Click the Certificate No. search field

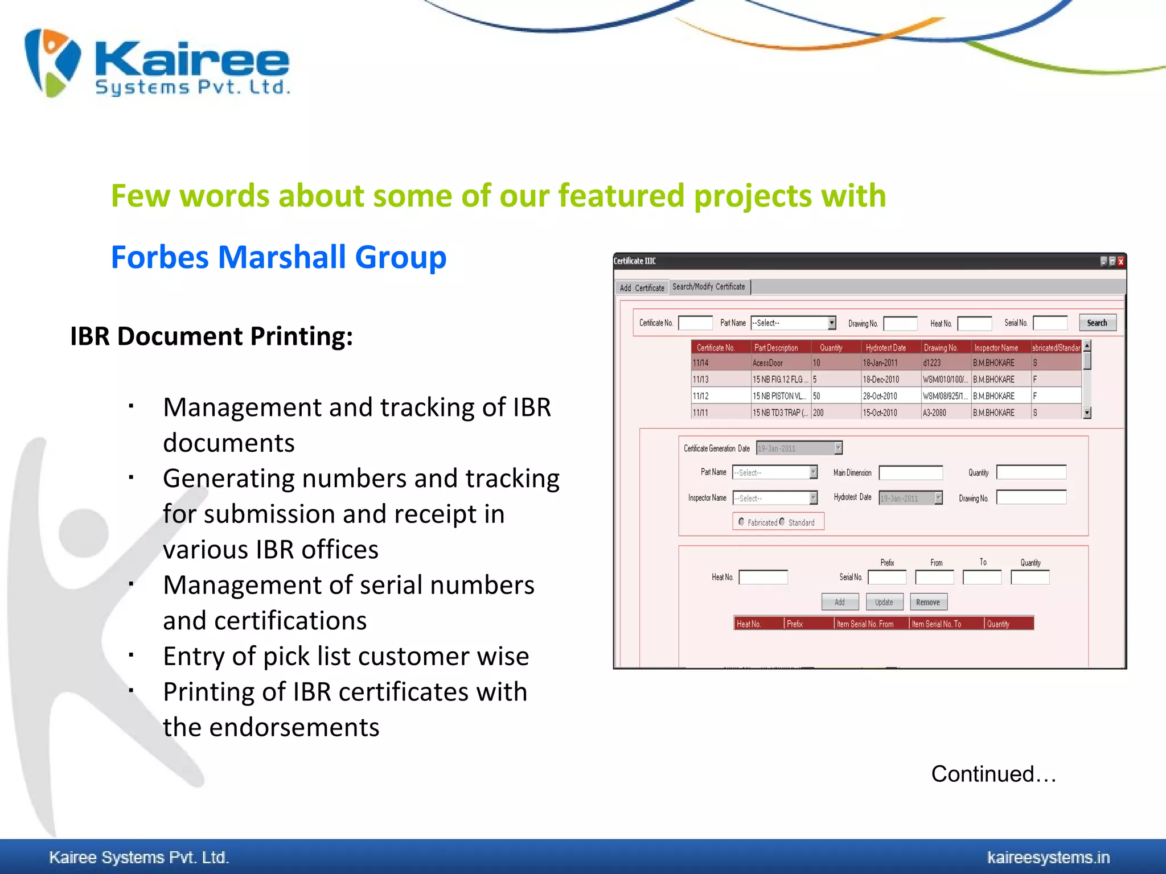pos(695,323)
